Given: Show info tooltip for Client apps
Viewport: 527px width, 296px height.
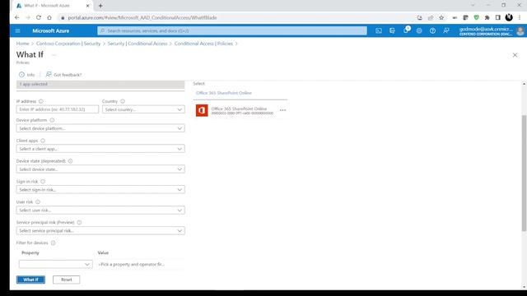Looking at the screenshot, I should [x=43, y=141].
